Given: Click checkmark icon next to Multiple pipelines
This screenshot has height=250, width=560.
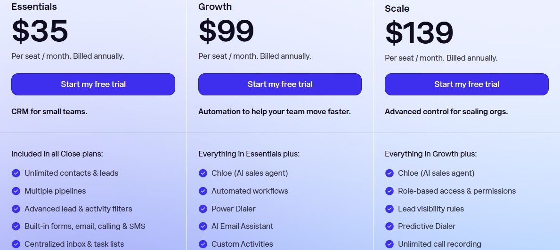Looking at the screenshot, I should [16, 191].
